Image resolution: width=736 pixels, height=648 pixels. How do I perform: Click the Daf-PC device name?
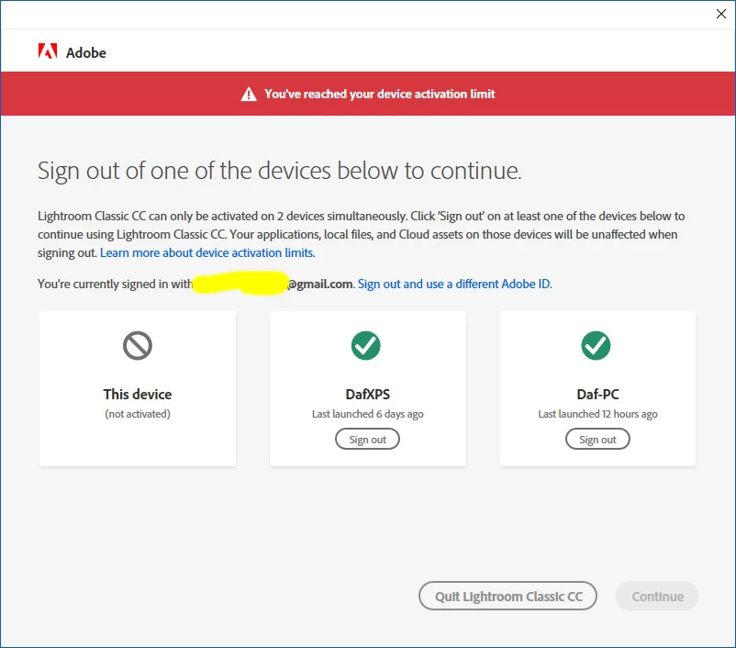(x=597, y=394)
